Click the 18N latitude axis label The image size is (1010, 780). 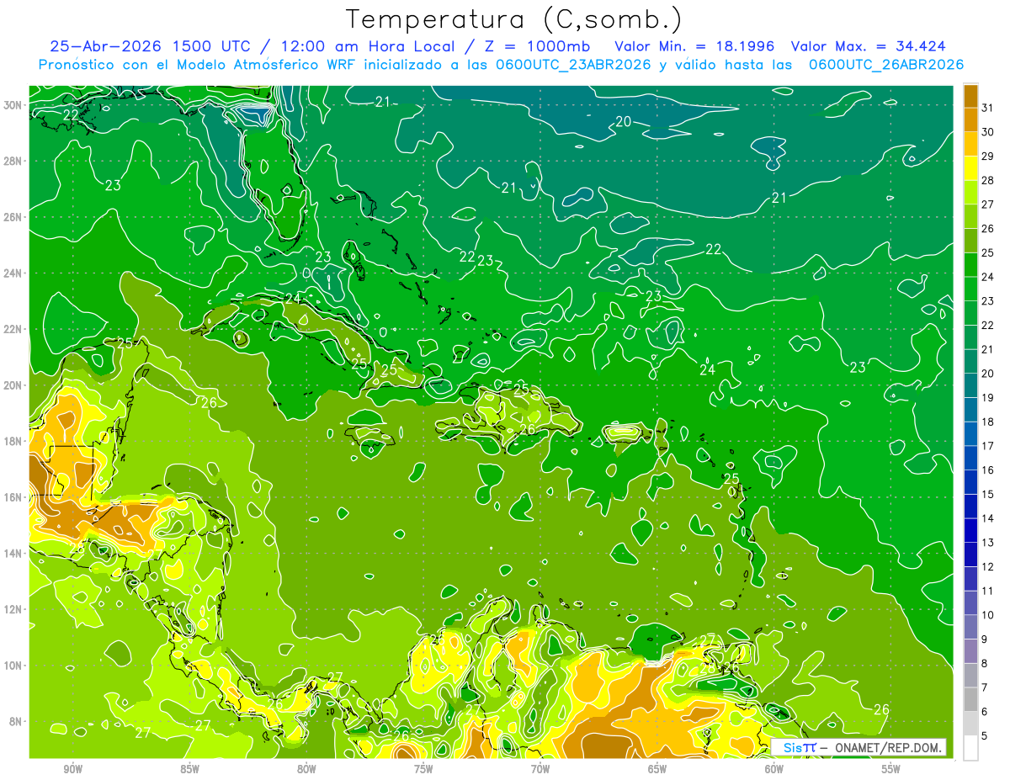[15, 441]
